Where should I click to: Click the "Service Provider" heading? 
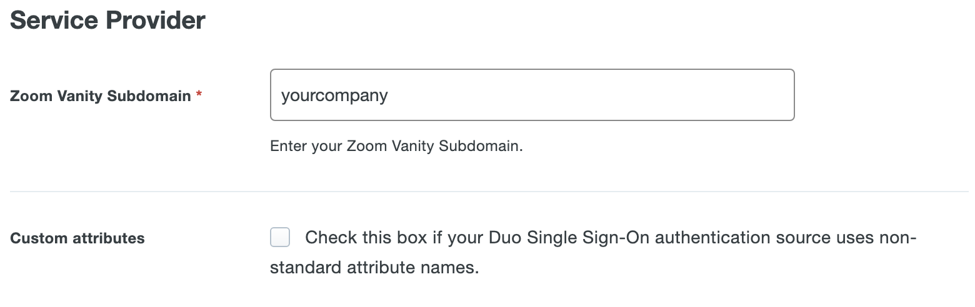pyautogui.click(x=107, y=21)
